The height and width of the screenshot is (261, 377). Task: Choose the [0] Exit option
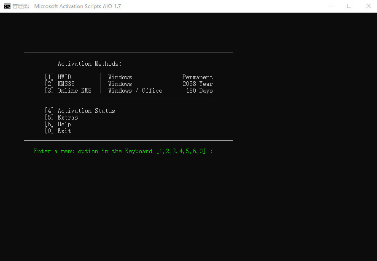[57, 130]
